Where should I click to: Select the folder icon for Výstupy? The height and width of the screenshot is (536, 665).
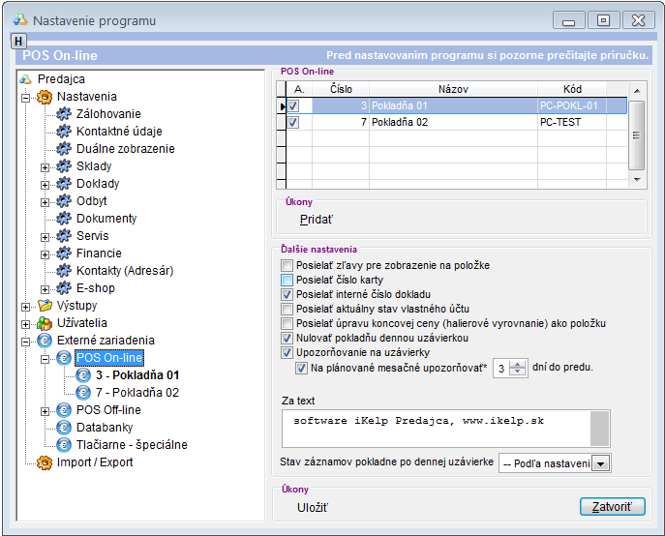(45, 306)
